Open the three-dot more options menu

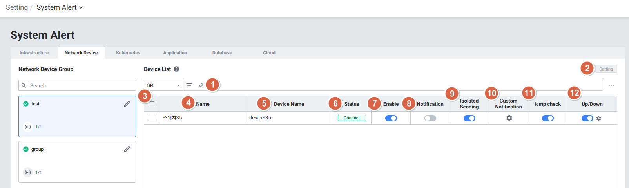[x=611, y=85]
